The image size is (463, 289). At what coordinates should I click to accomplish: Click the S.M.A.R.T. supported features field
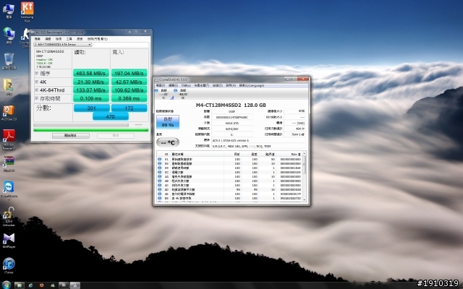click(x=258, y=146)
